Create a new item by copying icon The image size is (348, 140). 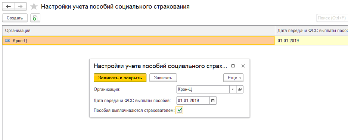click(x=35, y=18)
